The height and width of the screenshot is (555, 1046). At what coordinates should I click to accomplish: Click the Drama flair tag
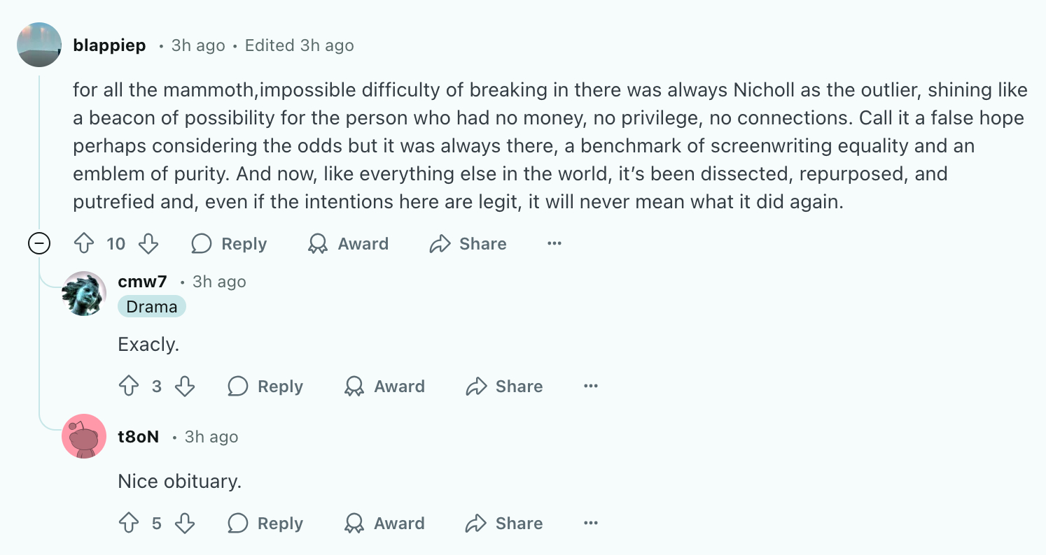click(x=151, y=307)
